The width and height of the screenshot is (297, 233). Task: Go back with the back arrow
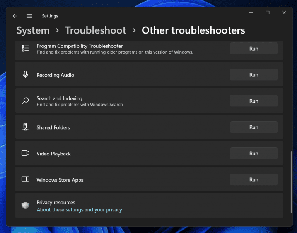[x=15, y=16]
